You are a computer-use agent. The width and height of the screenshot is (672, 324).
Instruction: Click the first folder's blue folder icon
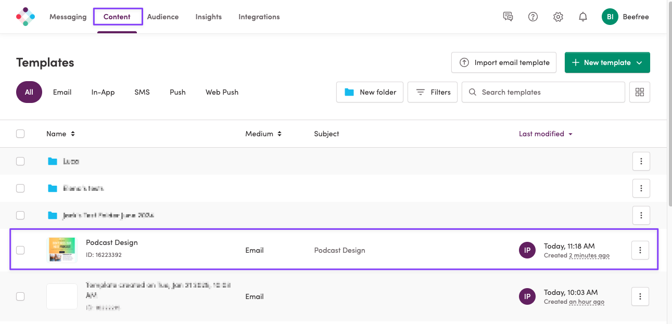click(53, 161)
